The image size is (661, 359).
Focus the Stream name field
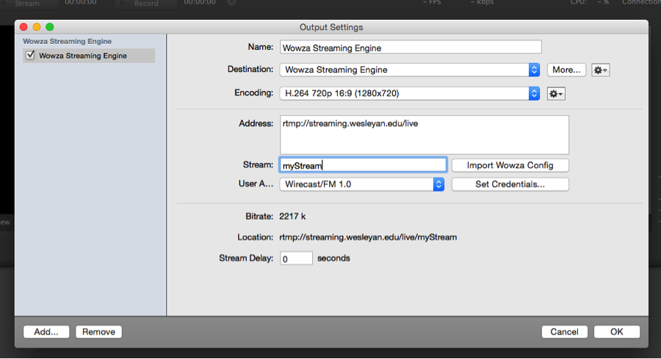[363, 165]
